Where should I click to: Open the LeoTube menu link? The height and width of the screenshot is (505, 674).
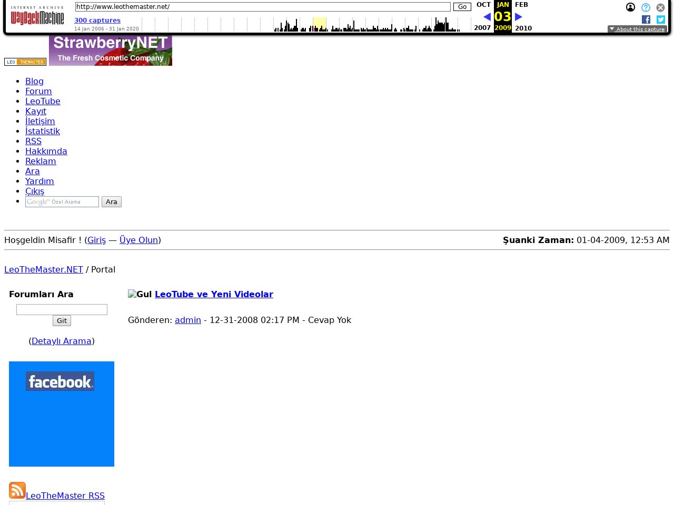[x=43, y=101]
